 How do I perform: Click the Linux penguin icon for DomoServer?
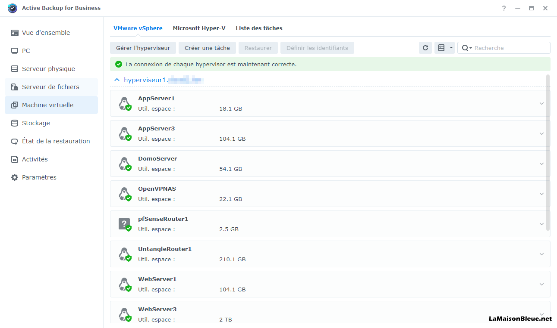(124, 164)
